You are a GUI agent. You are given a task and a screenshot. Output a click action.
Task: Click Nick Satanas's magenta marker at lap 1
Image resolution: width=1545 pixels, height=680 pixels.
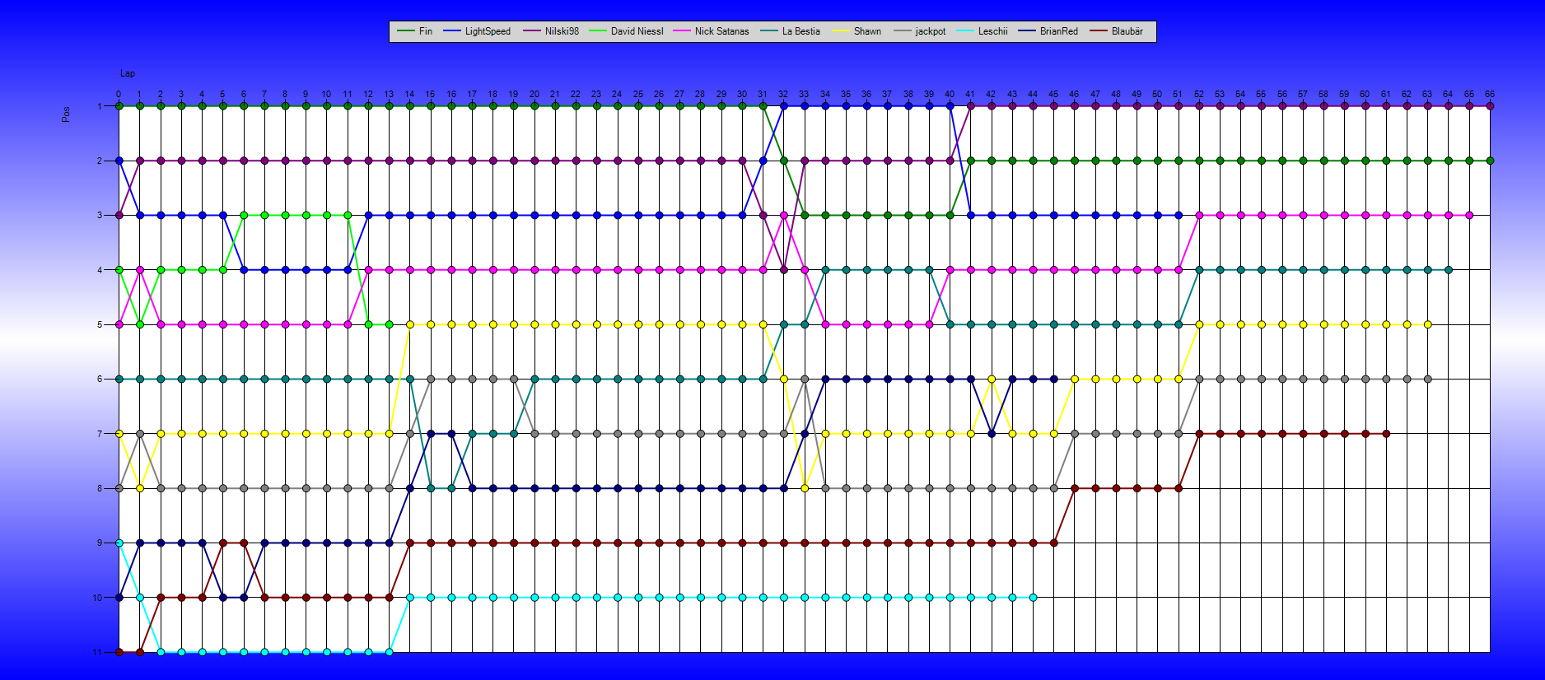(140, 269)
